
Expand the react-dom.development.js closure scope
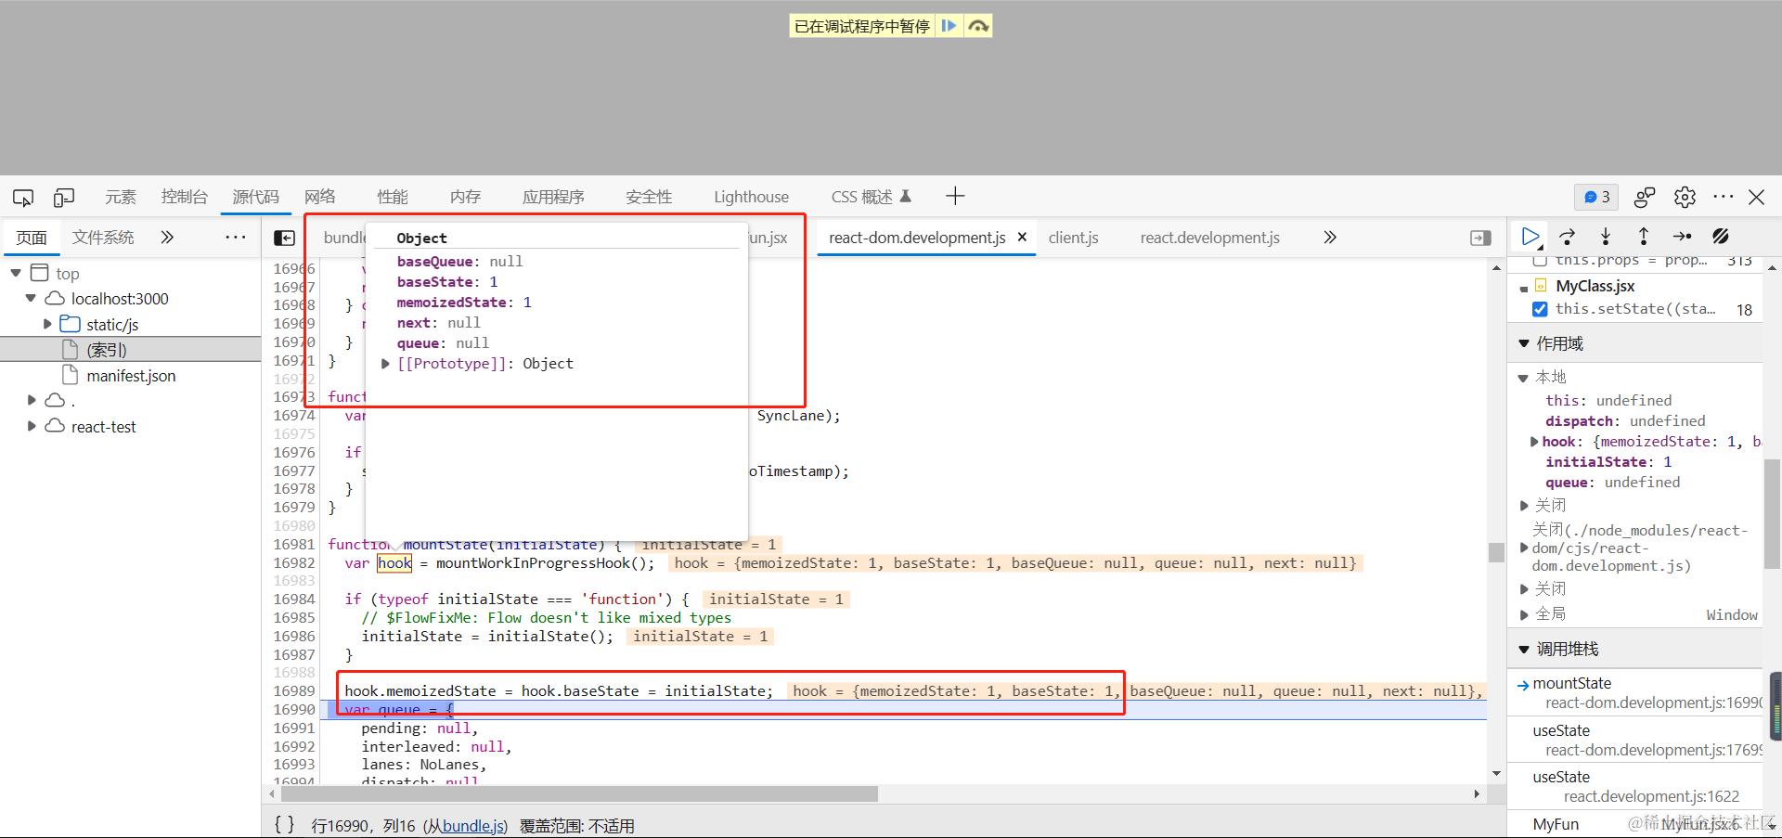coord(1524,548)
